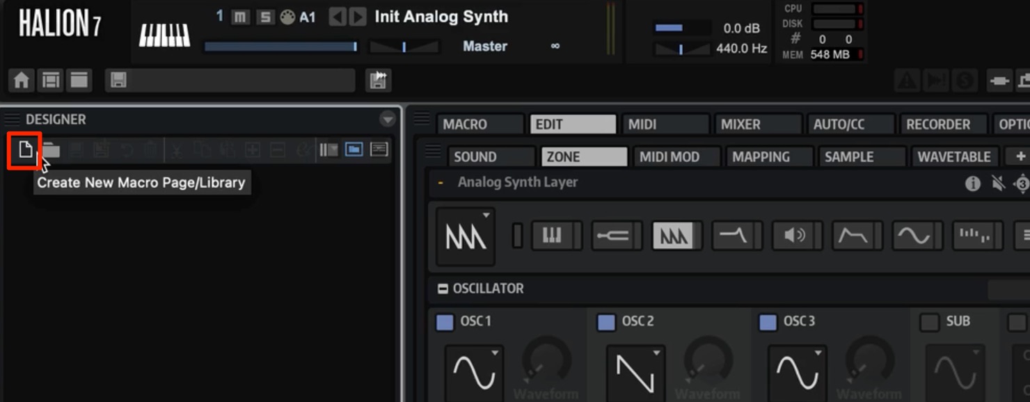Collapse the OSCILLATOR section
The width and height of the screenshot is (1030, 402).
(443, 289)
